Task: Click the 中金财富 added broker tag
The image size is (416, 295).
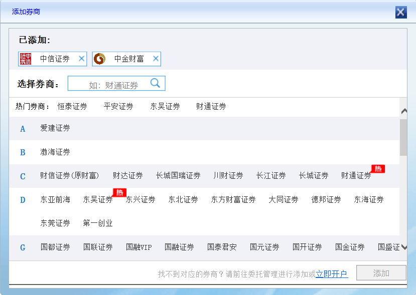Action: 126,59
